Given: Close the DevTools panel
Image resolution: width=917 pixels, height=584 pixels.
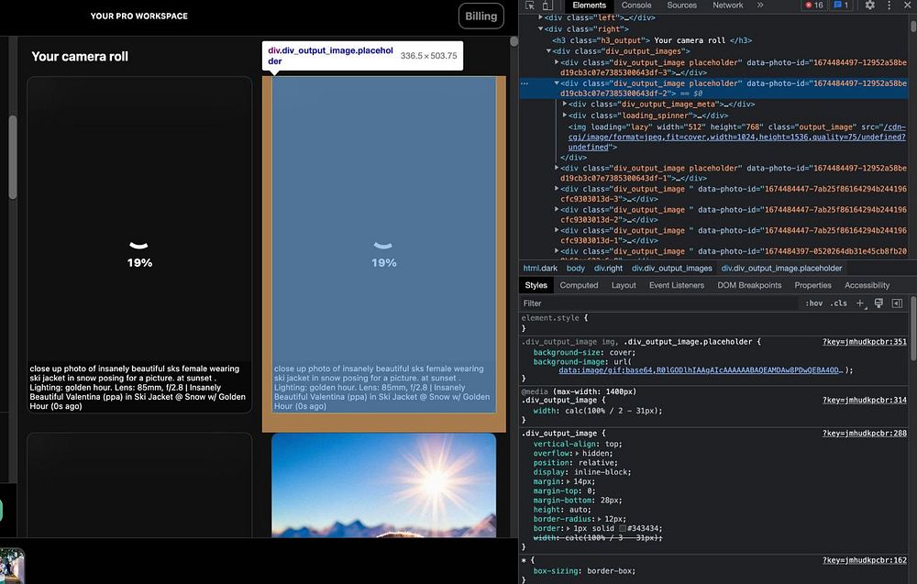Looking at the screenshot, I should [908, 6].
